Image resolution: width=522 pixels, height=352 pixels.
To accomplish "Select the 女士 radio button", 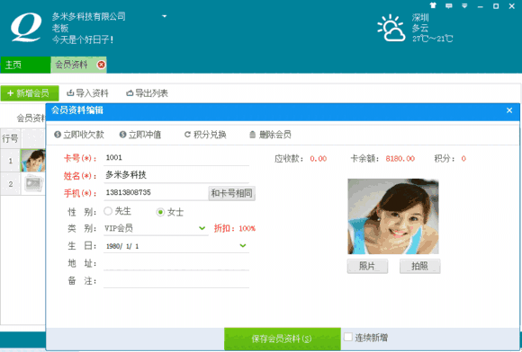I will (160, 212).
